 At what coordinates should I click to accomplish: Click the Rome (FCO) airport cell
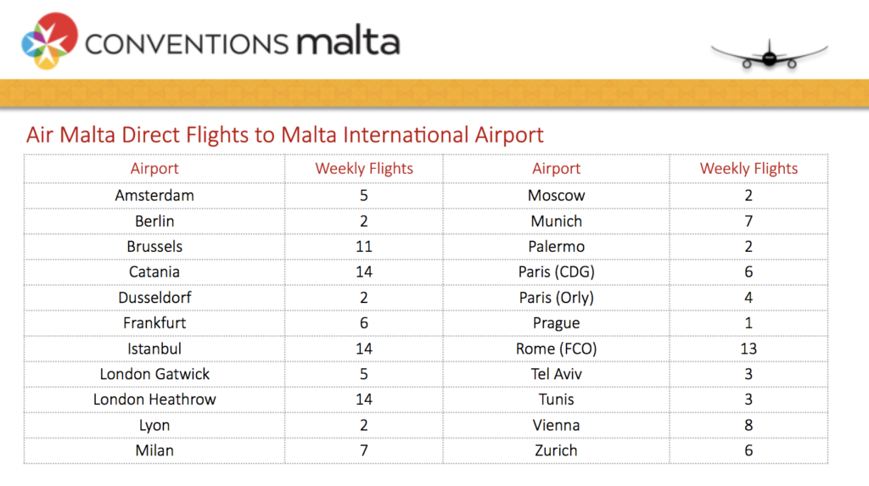[556, 349]
